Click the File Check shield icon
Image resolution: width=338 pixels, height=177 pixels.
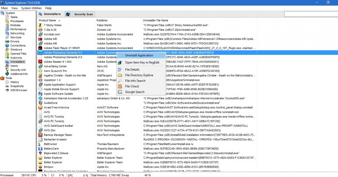coord(120,87)
